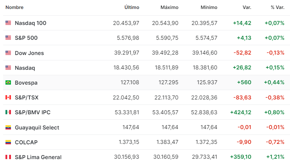Click the US flag beside Nasdaq

[x=8, y=67]
